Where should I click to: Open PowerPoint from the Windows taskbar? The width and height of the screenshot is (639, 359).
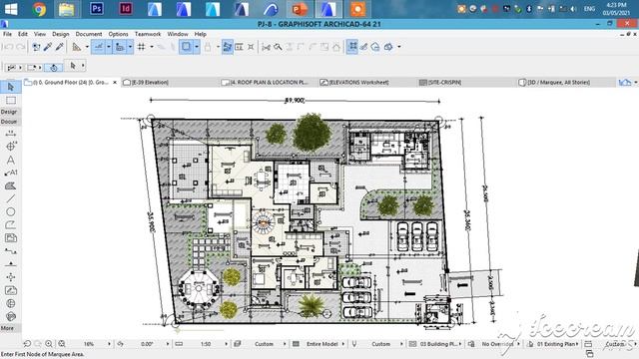click(300, 9)
